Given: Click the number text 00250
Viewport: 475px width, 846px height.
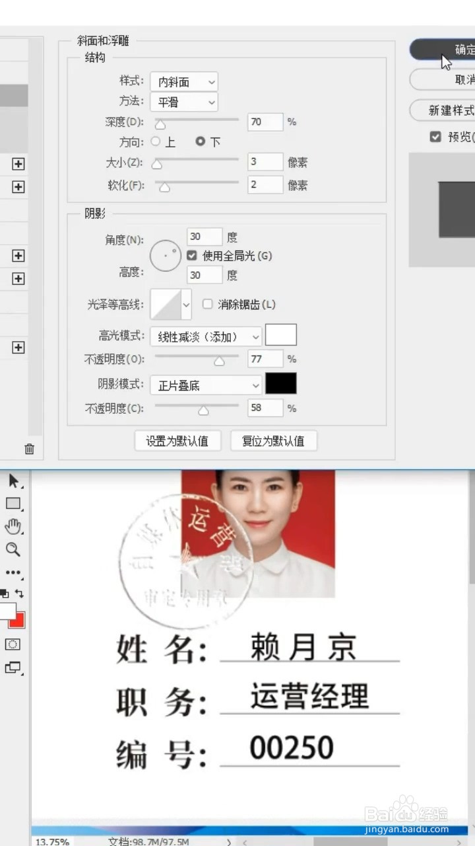Looking at the screenshot, I should (x=292, y=748).
